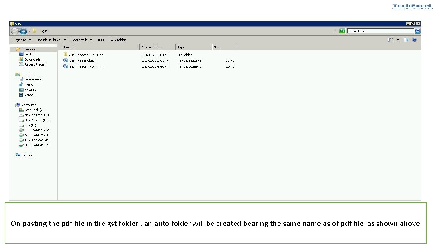The width and height of the screenshot is (434, 244).
Task: Sort by the Date modified column header
Action: coord(158,47)
